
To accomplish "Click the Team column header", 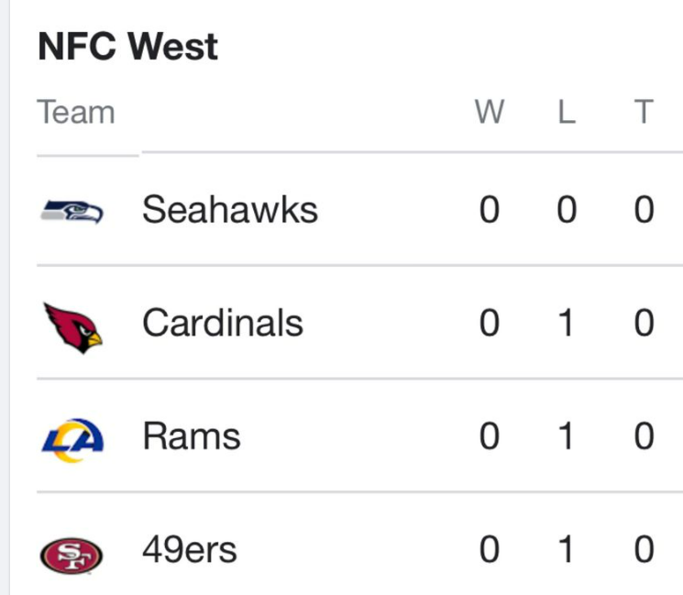I will click(76, 113).
